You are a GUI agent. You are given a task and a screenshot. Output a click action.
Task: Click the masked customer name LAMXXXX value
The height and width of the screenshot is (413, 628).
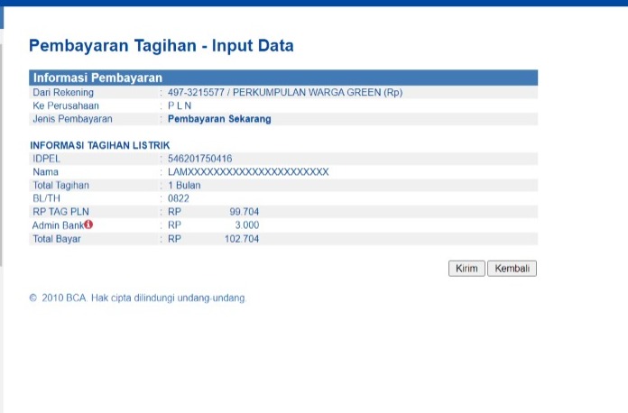tap(248, 171)
